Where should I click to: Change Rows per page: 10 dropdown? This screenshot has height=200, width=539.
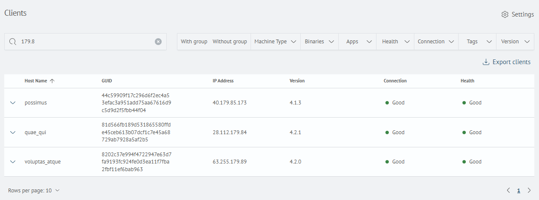coord(34,191)
